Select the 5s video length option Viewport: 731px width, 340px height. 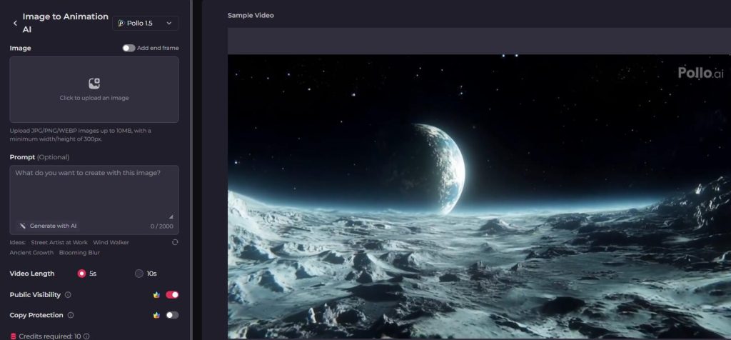[81, 274]
